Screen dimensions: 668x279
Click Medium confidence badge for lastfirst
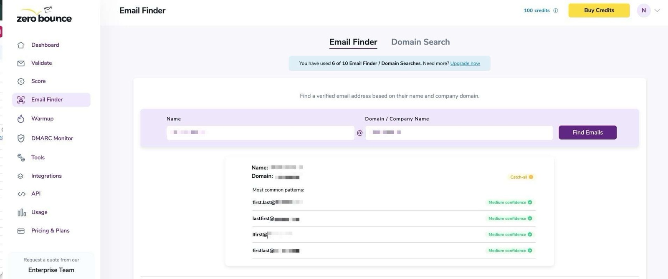510,219
